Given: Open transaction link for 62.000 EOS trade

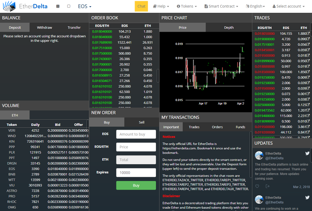Looking at the screenshot, I should (308, 110).
